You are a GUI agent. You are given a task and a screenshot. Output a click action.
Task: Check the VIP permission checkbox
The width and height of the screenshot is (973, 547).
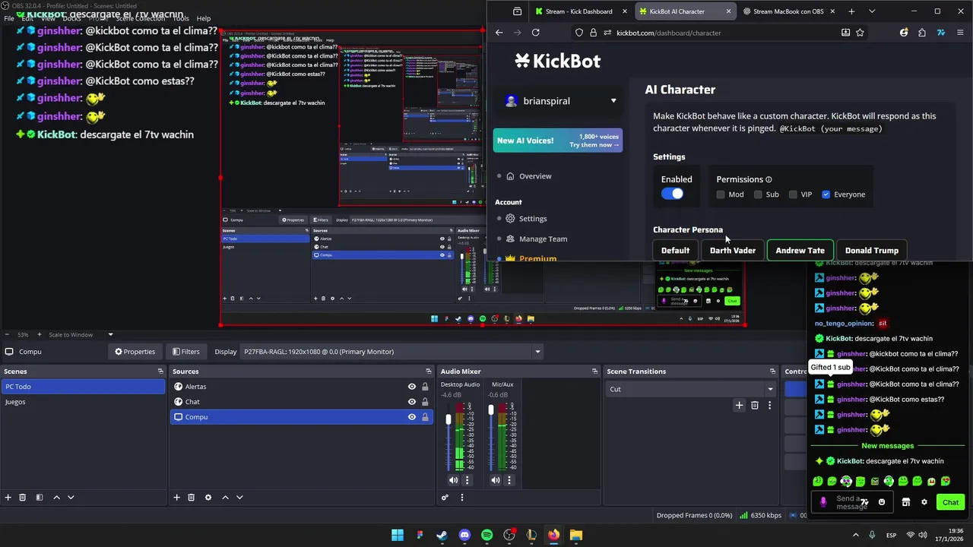pyautogui.click(x=793, y=194)
